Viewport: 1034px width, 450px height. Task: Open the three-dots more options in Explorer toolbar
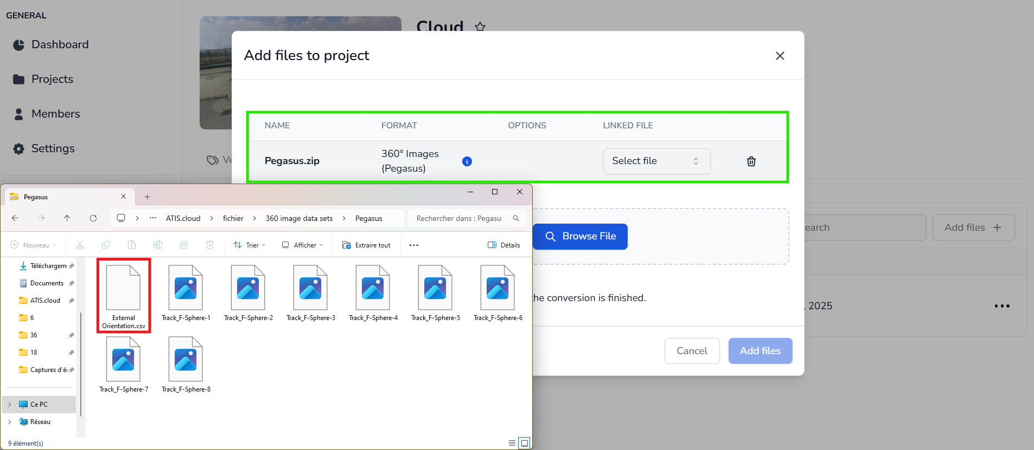[414, 245]
